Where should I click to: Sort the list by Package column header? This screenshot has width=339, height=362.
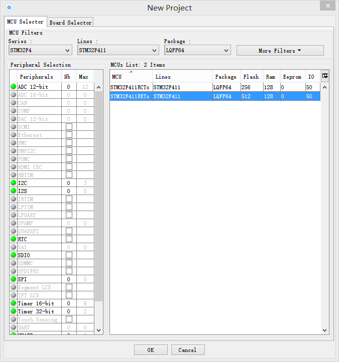pos(227,76)
